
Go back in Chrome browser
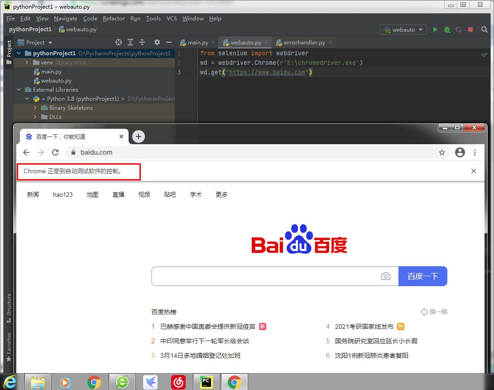(26, 152)
